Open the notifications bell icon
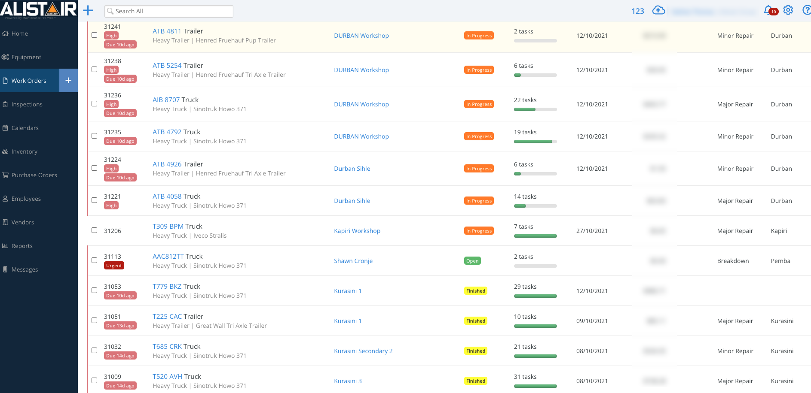Screen dimensions: 811x393 click(x=768, y=10)
